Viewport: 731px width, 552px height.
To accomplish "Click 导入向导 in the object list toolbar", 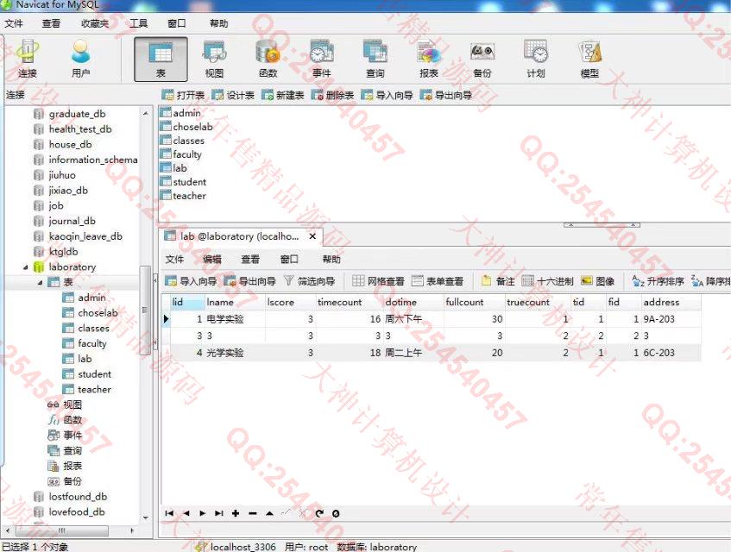I will (388, 96).
